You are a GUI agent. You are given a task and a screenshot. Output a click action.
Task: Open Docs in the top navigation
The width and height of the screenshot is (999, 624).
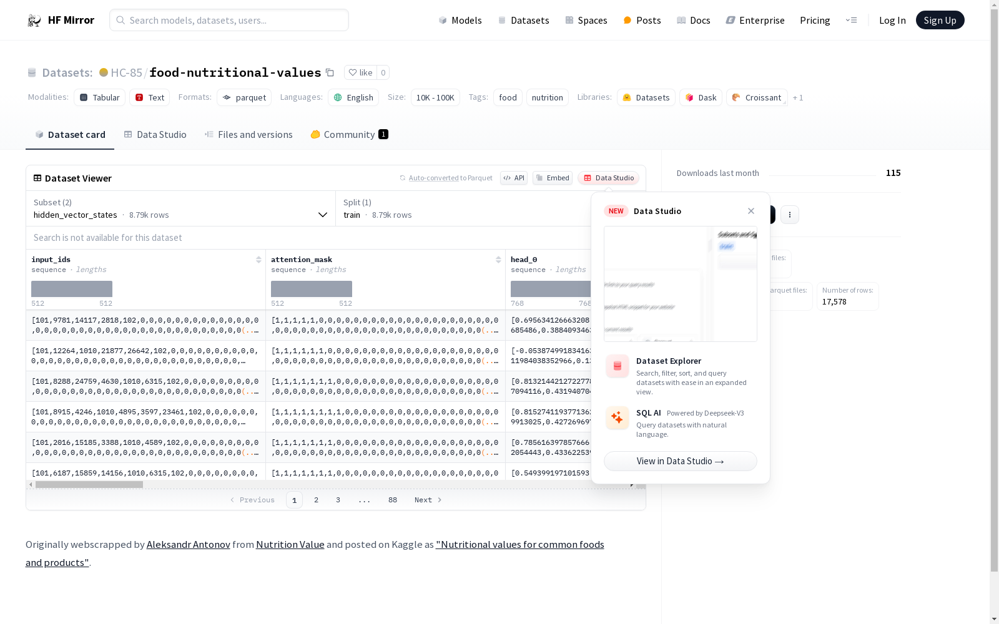tap(693, 20)
